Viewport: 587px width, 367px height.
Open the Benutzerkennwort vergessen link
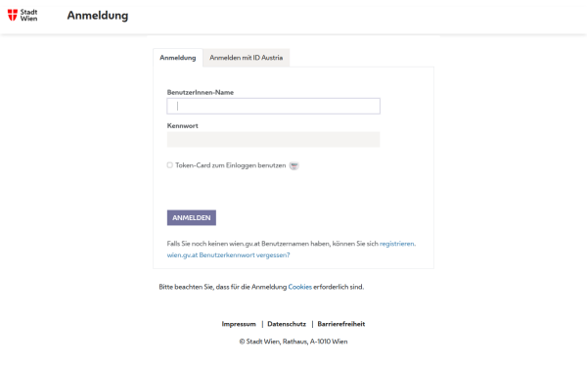[x=228, y=255]
